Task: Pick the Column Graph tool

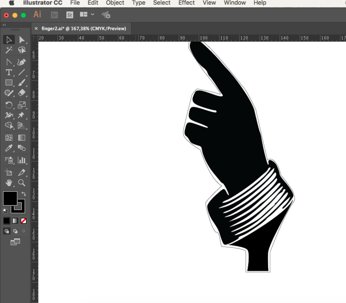Action: tap(22, 160)
